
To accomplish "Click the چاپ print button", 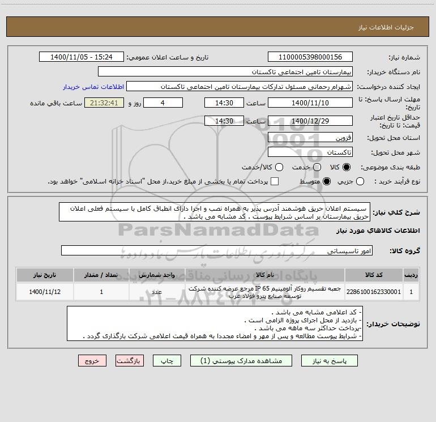I will 167,361.
